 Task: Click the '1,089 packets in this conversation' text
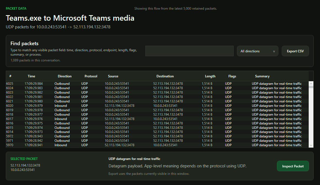(x=35, y=60)
